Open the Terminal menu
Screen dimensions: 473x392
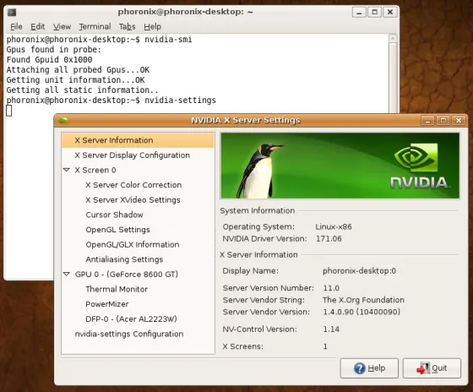coord(95,26)
